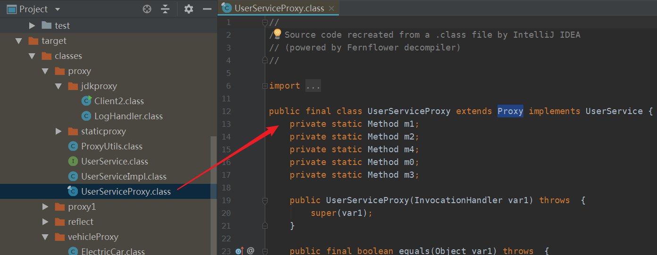657x255 pixels.
Task: Close the UserServiceProxy.class tab
Action: click(x=331, y=8)
